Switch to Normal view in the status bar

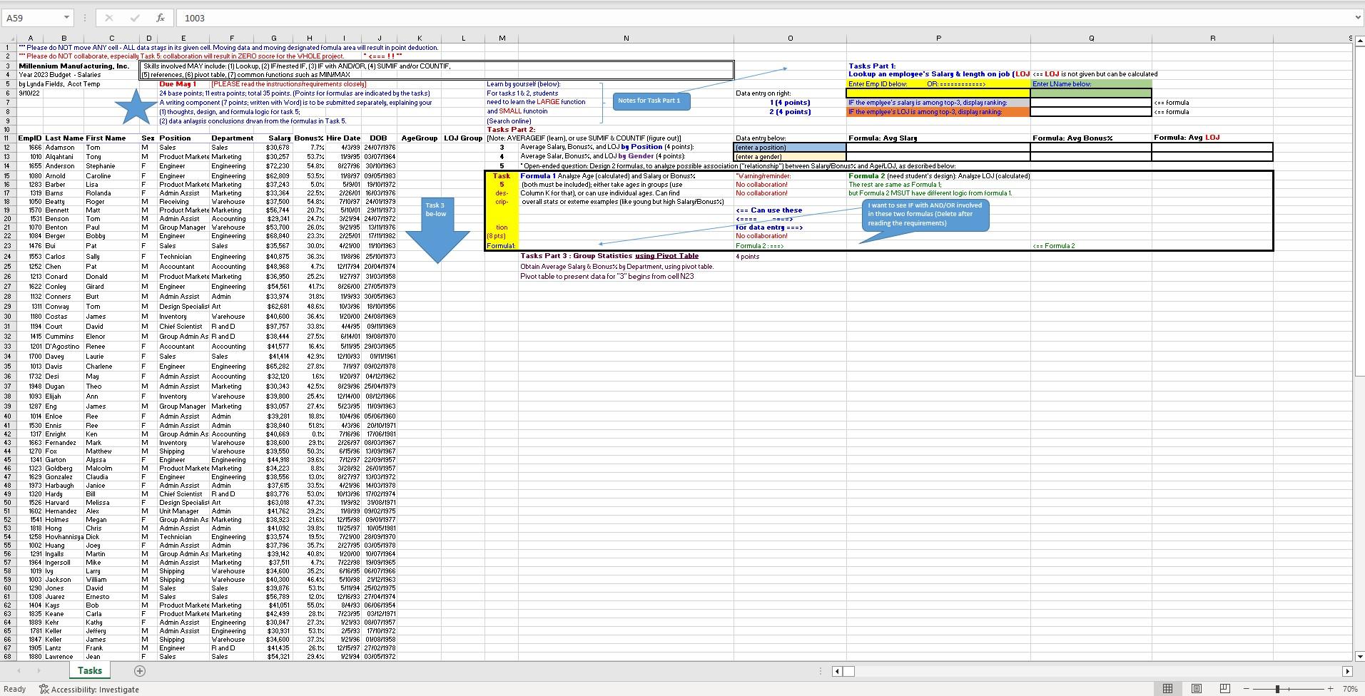point(1168,688)
